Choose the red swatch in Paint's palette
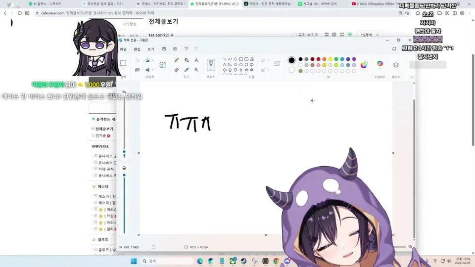This screenshot has height=267, width=475. pyautogui.click(x=318, y=59)
